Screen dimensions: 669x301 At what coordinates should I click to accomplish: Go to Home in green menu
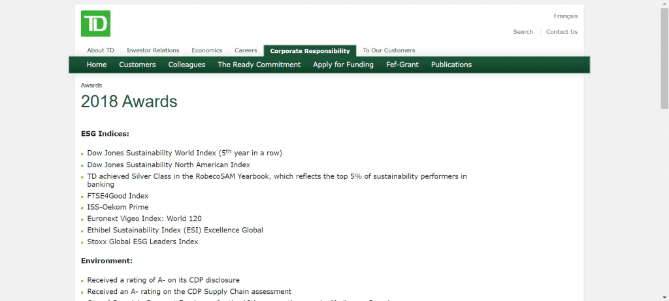(x=97, y=65)
